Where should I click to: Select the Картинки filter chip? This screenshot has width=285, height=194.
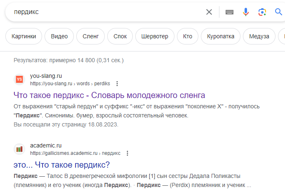coord(24,36)
